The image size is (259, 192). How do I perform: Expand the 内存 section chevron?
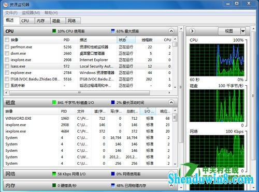[x=171, y=185]
